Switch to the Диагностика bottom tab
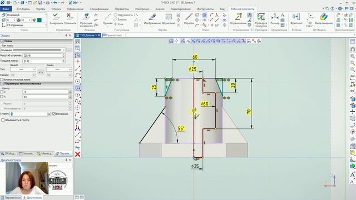The width and height of the screenshot is (356, 200). point(32,198)
